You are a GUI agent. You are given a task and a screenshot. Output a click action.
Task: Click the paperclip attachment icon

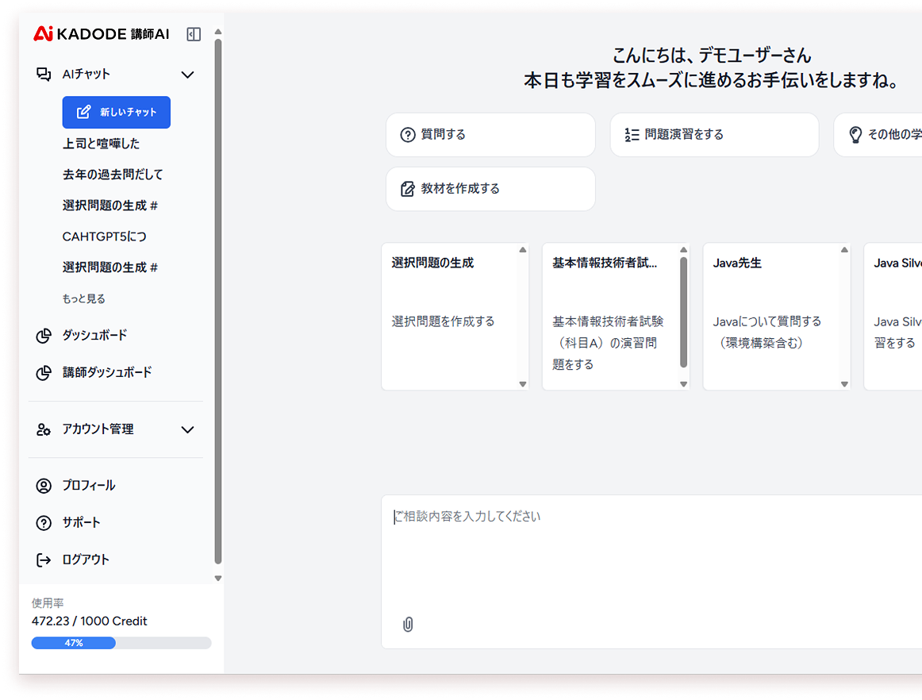pos(408,625)
